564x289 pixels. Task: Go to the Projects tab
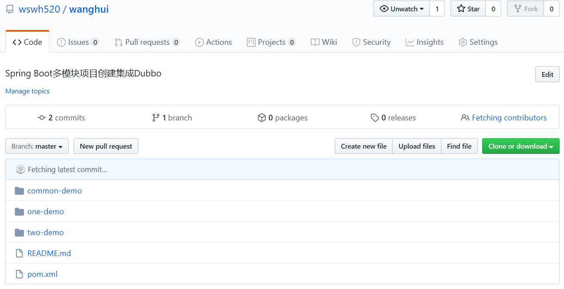pyautogui.click(x=271, y=42)
